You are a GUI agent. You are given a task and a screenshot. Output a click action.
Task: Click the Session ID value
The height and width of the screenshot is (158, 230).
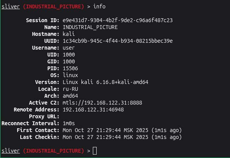click(x=118, y=20)
